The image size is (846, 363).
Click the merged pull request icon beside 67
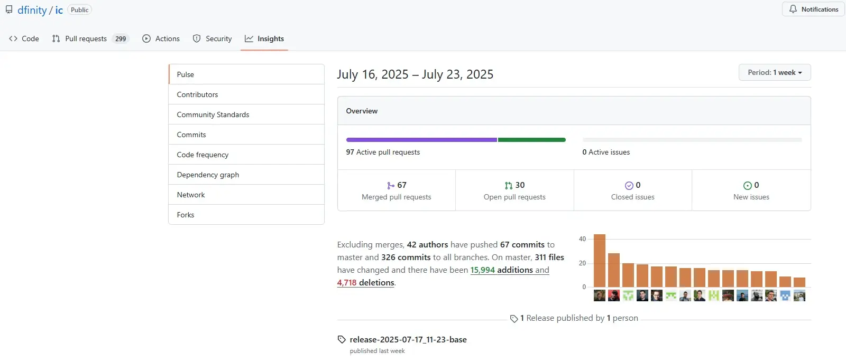click(391, 185)
